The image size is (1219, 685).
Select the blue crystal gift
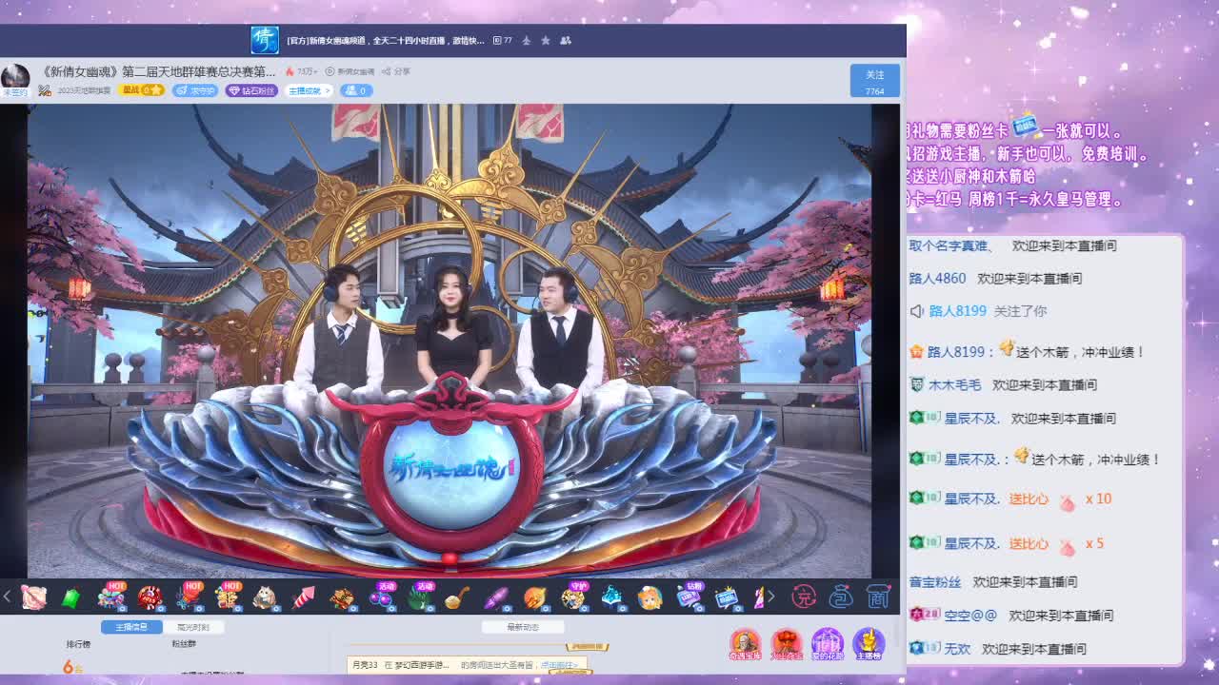[x=612, y=597]
